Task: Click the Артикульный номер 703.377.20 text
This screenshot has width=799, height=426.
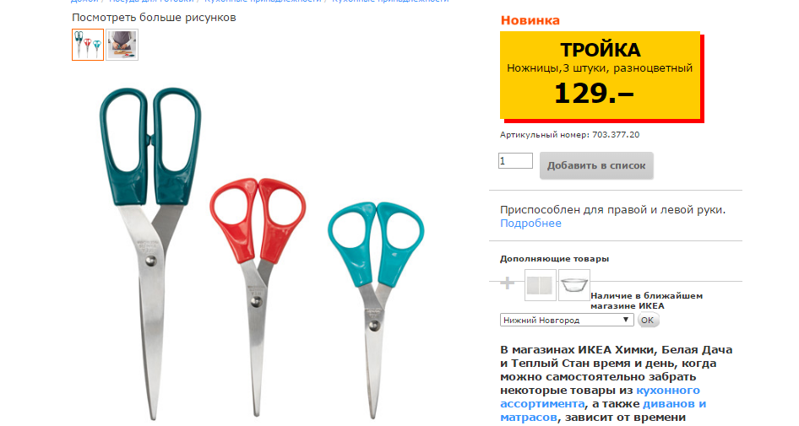Action: [570, 135]
